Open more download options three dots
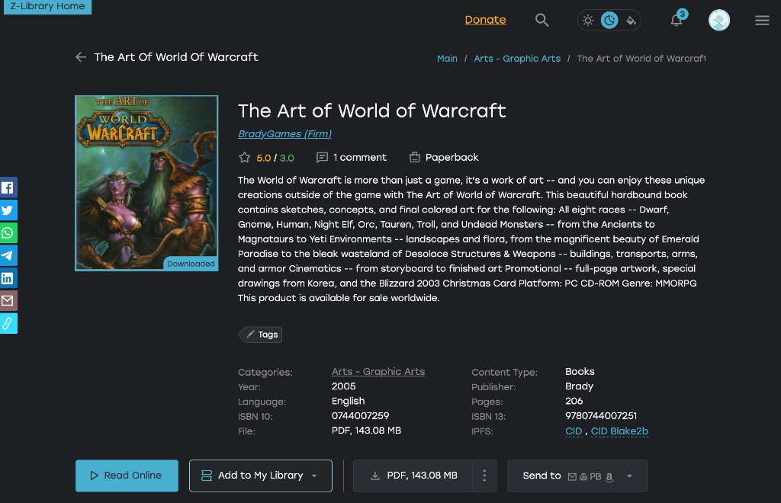 click(484, 476)
